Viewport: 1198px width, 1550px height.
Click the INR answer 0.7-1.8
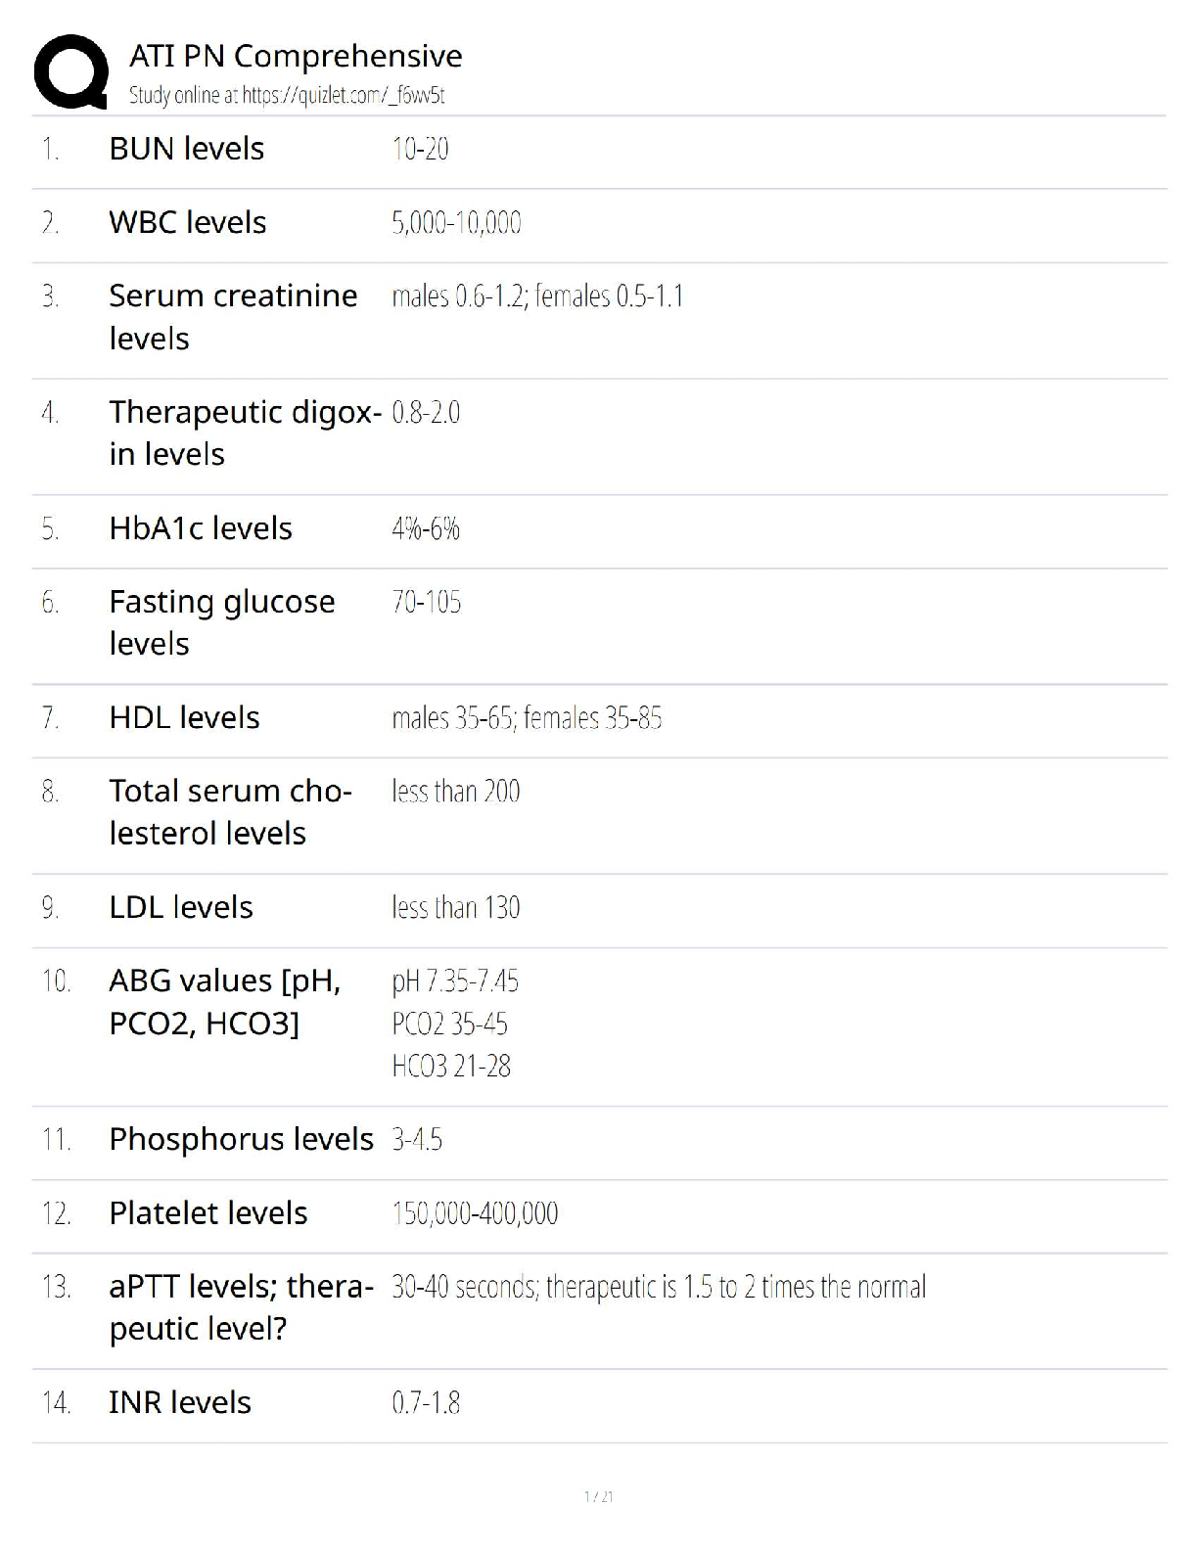pyautogui.click(x=426, y=1403)
